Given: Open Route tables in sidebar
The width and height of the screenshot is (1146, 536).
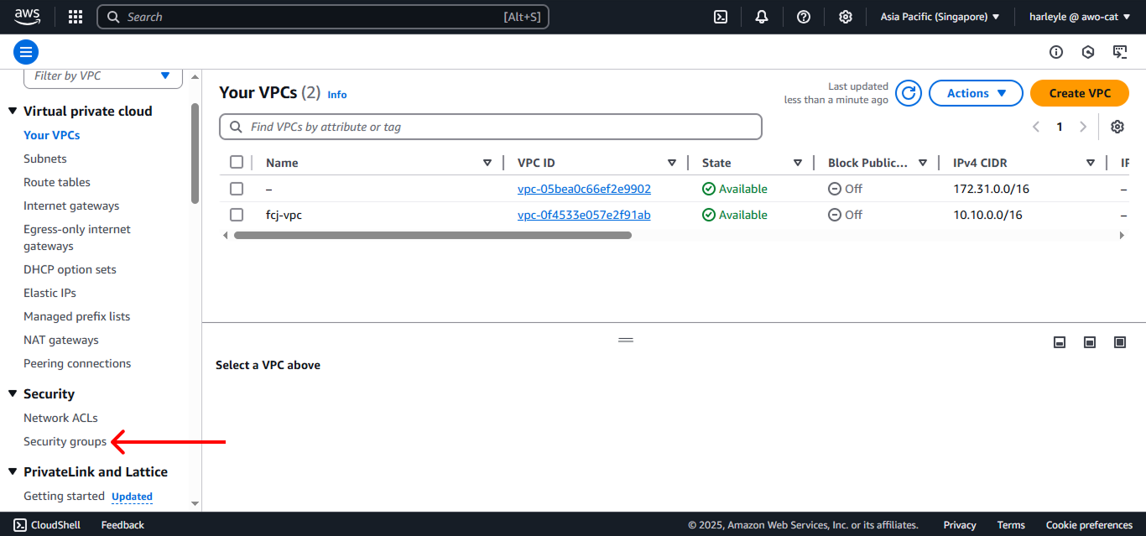Looking at the screenshot, I should click(x=57, y=182).
